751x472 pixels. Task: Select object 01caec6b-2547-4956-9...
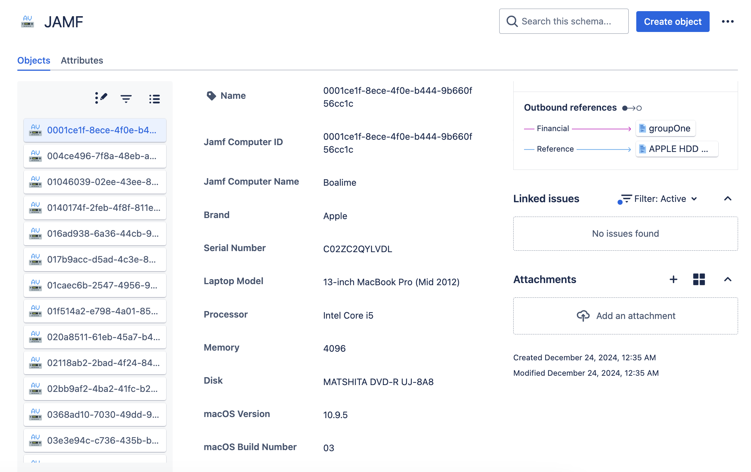[95, 285]
